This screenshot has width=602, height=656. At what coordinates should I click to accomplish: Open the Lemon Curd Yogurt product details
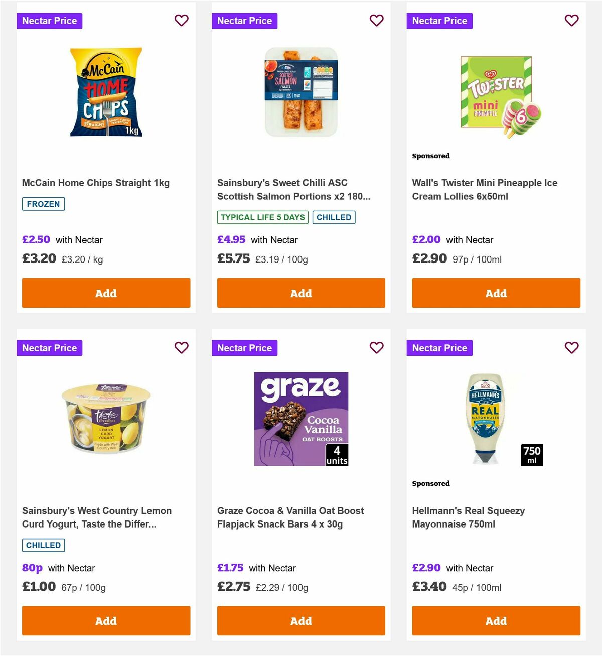pyautogui.click(x=97, y=517)
